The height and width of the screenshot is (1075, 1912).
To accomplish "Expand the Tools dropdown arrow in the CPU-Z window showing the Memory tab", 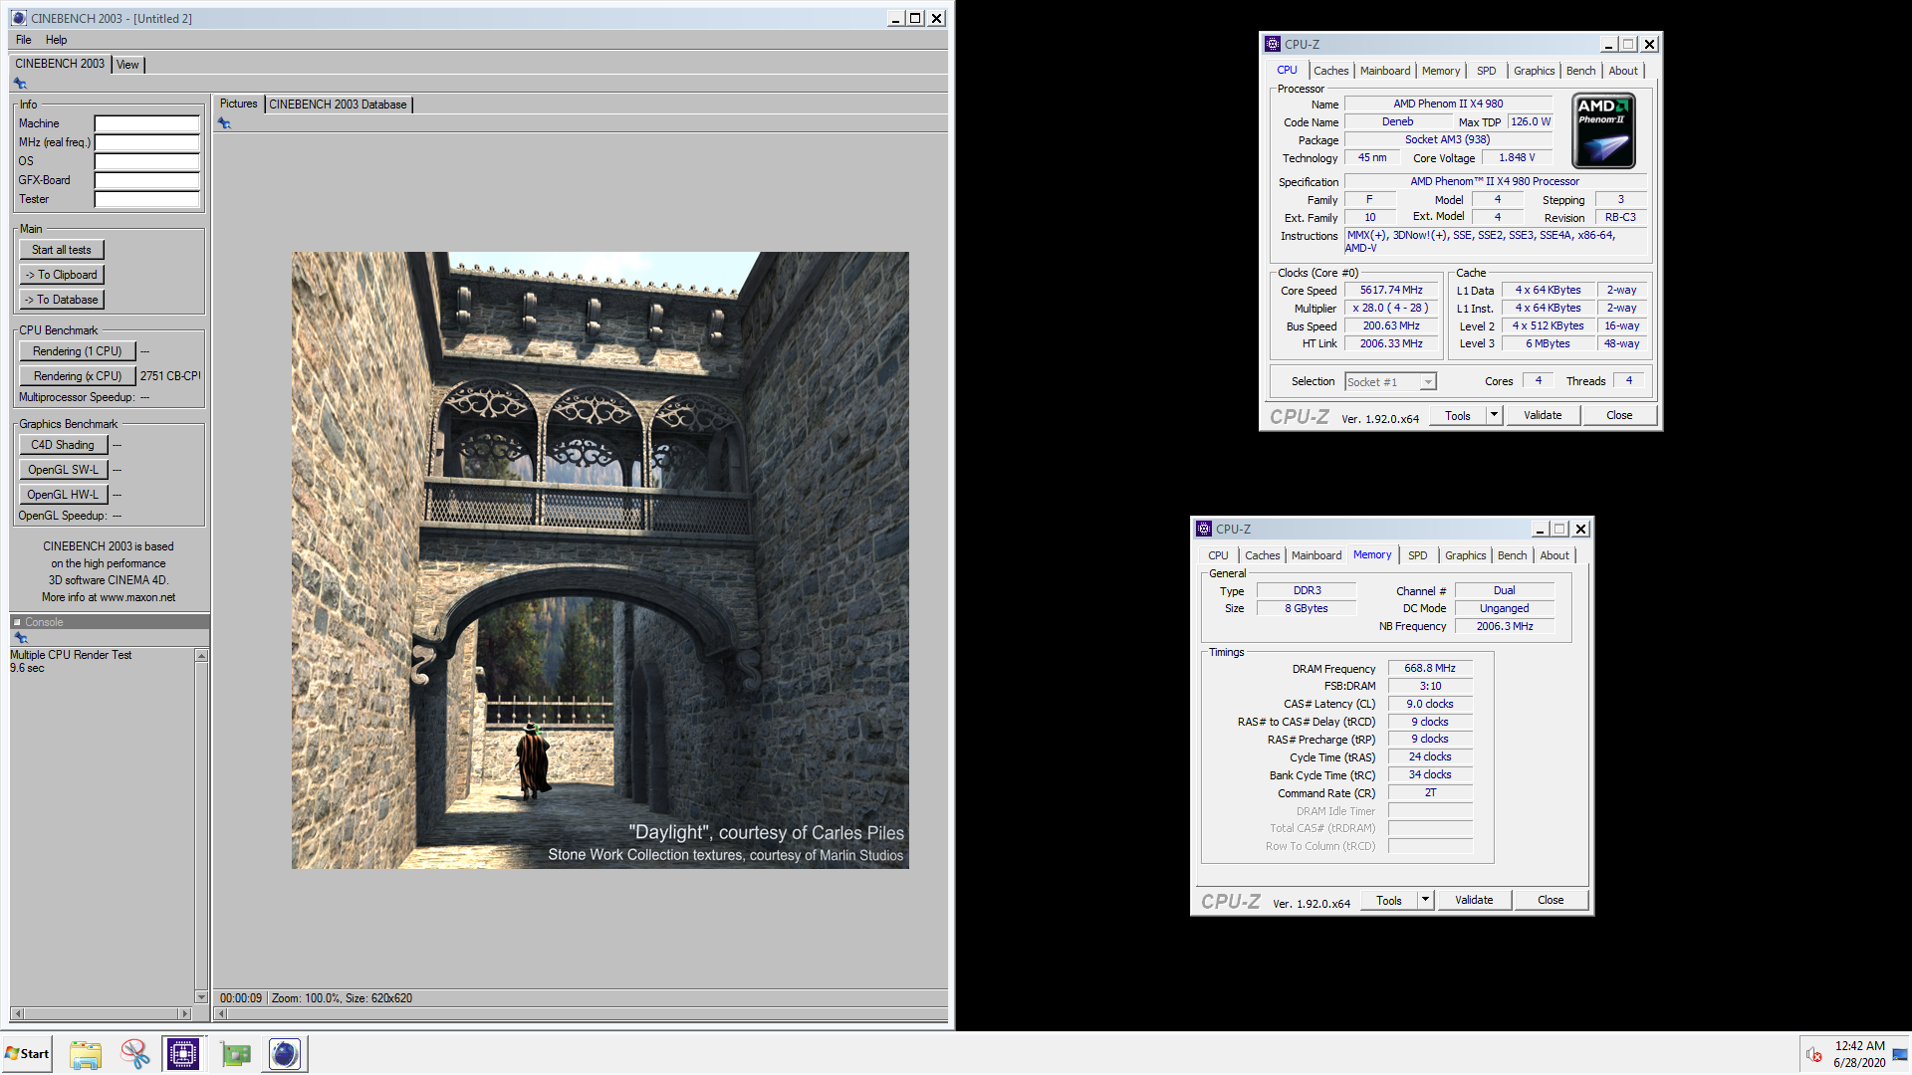I will pos(1425,900).
